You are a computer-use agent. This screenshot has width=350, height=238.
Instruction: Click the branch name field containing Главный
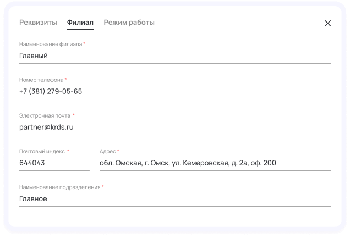(174, 56)
